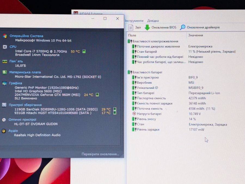Click the Hitachi HDD temperature indicator at 17 °C
Image resolution: width=245 pixels, height=184 pixels.
[115, 113]
